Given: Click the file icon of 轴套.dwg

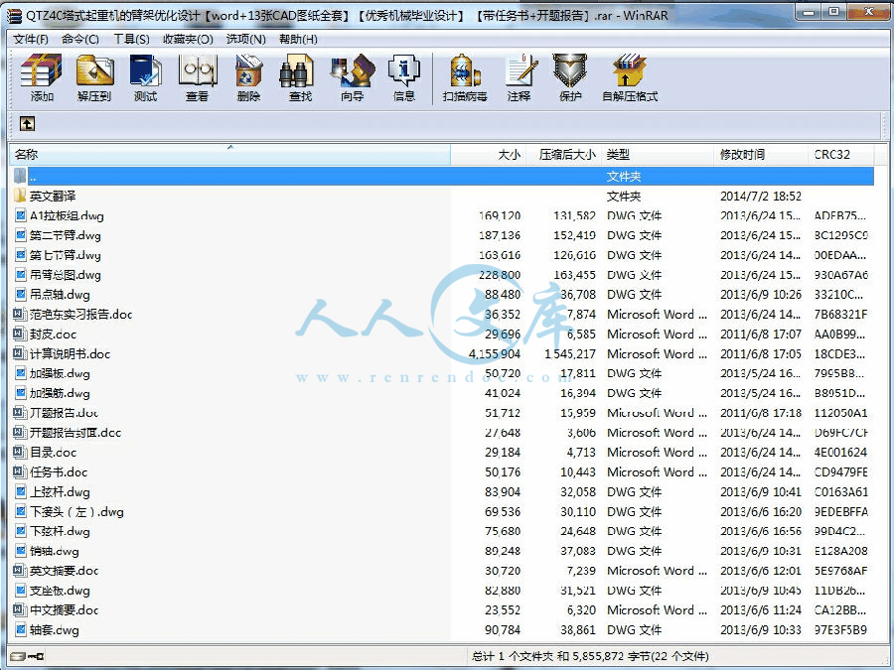Looking at the screenshot, I should coord(21,629).
